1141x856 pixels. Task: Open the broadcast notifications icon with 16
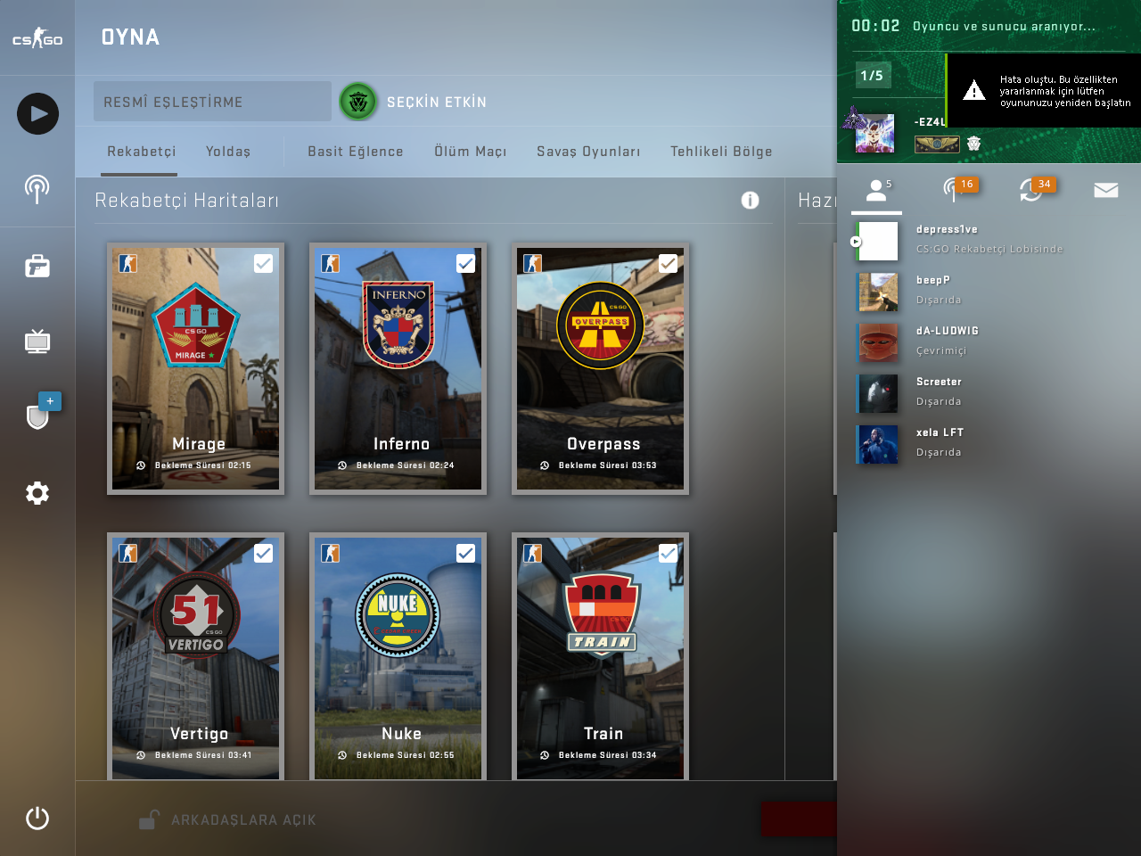[954, 189]
